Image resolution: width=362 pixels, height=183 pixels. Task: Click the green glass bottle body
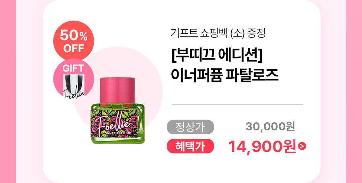(x=118, y=124)
